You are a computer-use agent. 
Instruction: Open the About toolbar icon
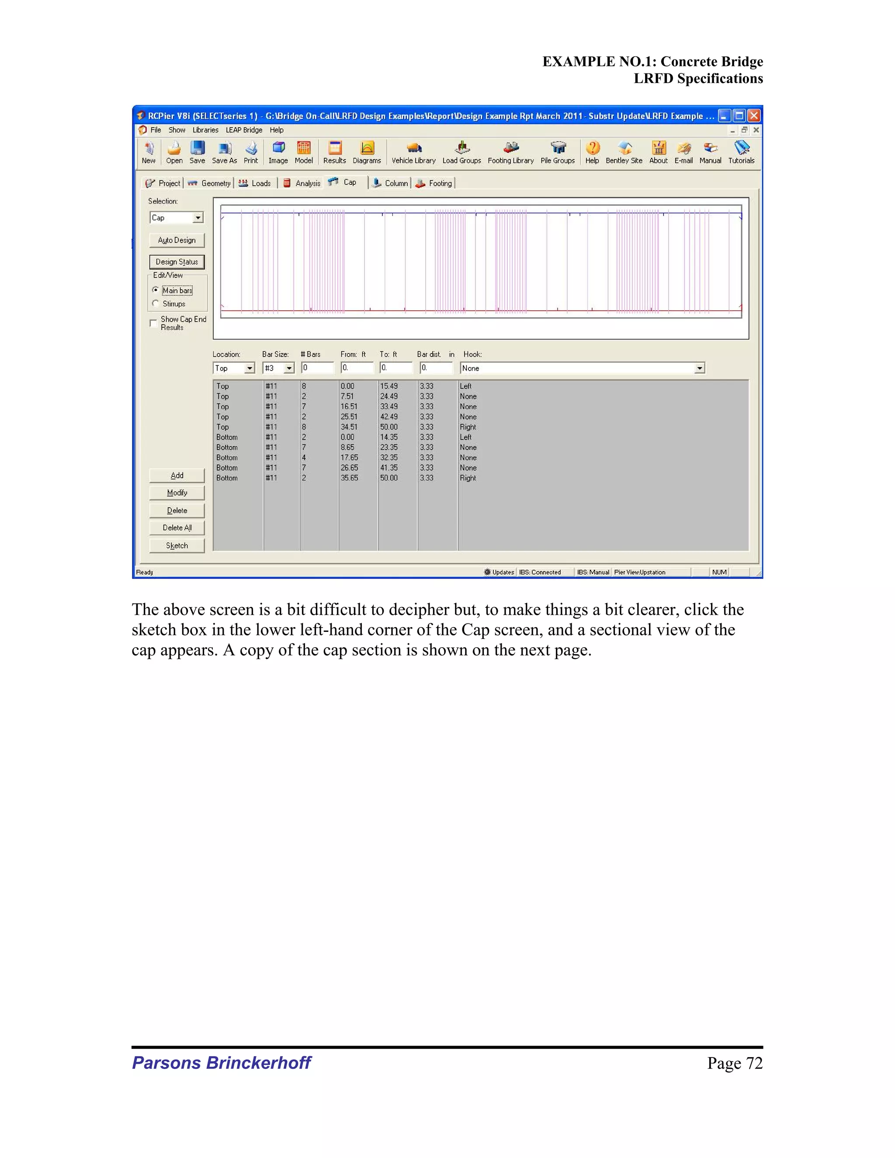coord(659,153)
